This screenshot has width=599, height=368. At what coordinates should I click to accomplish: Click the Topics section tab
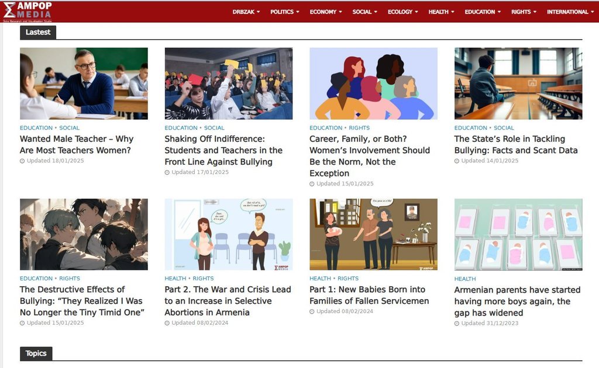36,353
